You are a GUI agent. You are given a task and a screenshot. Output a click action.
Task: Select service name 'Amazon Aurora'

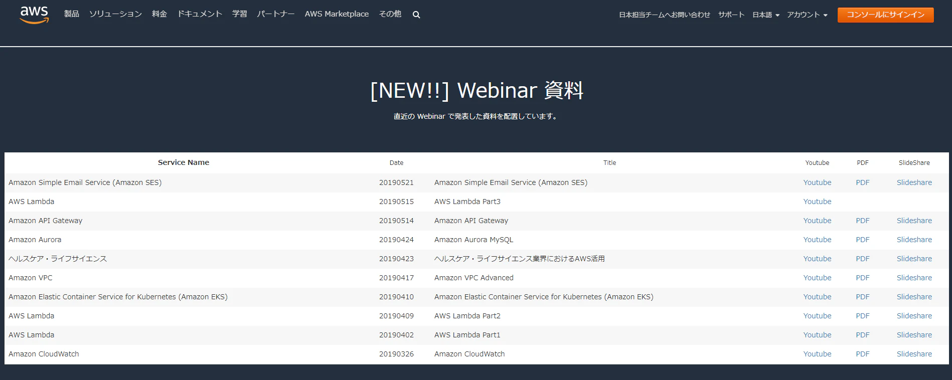(35, 240)
